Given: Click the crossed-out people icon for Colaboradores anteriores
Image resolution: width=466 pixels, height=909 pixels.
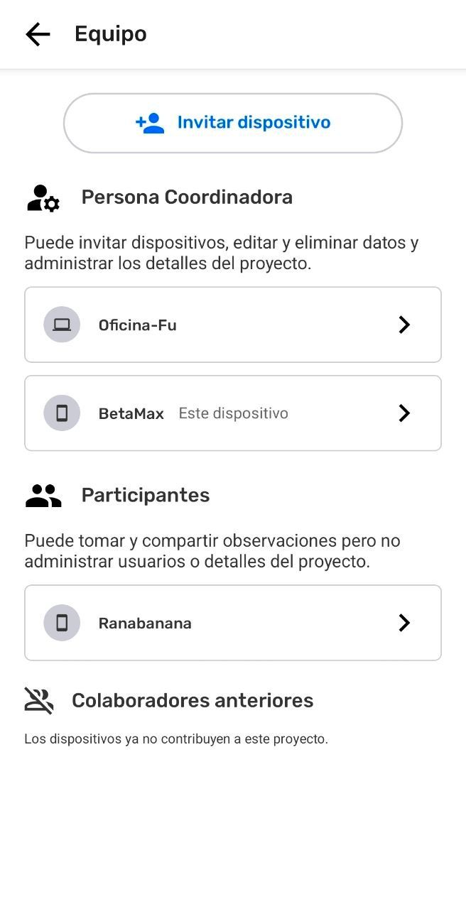Looking at the screenshot, I should tap(39, 700).
